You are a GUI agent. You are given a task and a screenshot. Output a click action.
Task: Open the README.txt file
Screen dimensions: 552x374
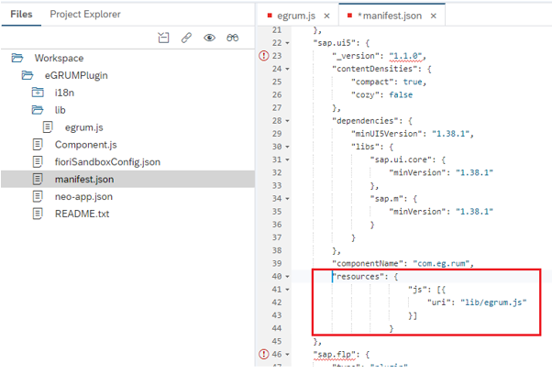pos(82,214)
